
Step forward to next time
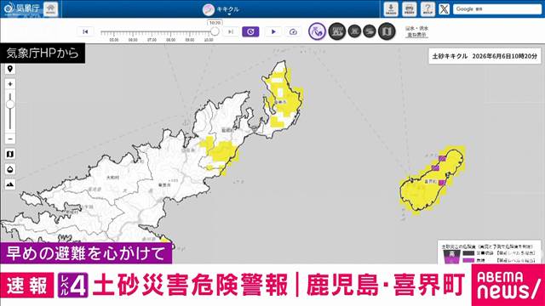tap(231, 31)
